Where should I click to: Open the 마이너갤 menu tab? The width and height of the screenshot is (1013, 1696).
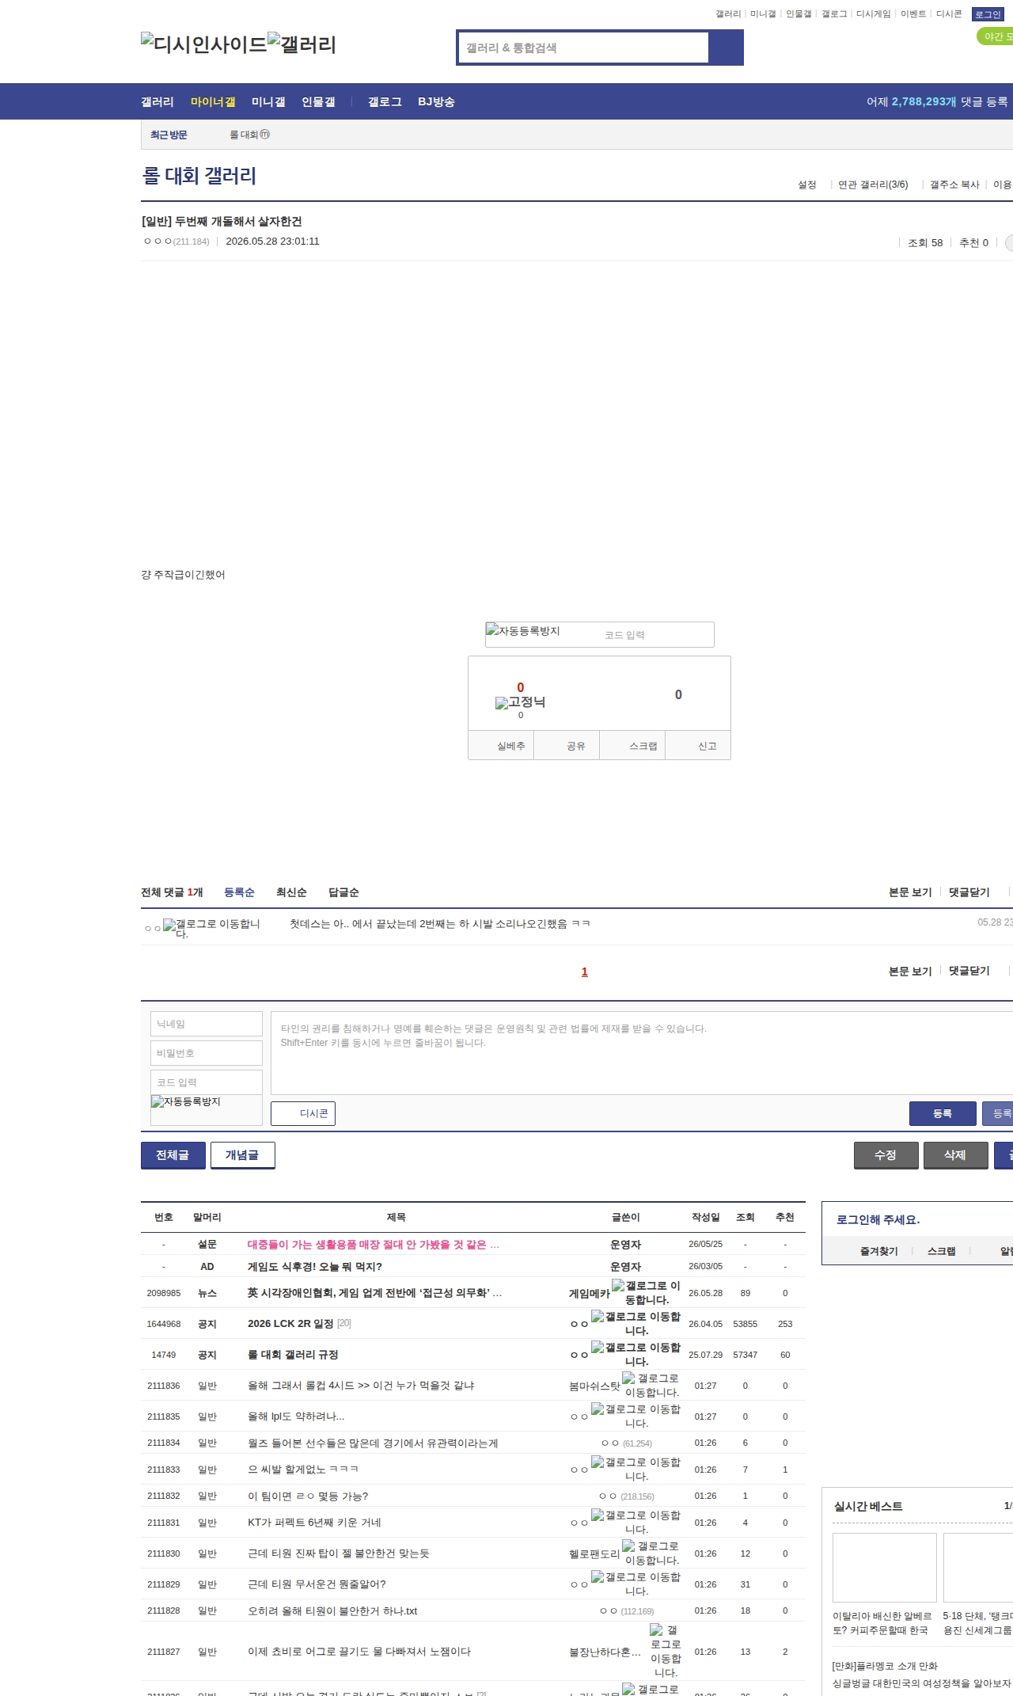(x=213, y=101)
